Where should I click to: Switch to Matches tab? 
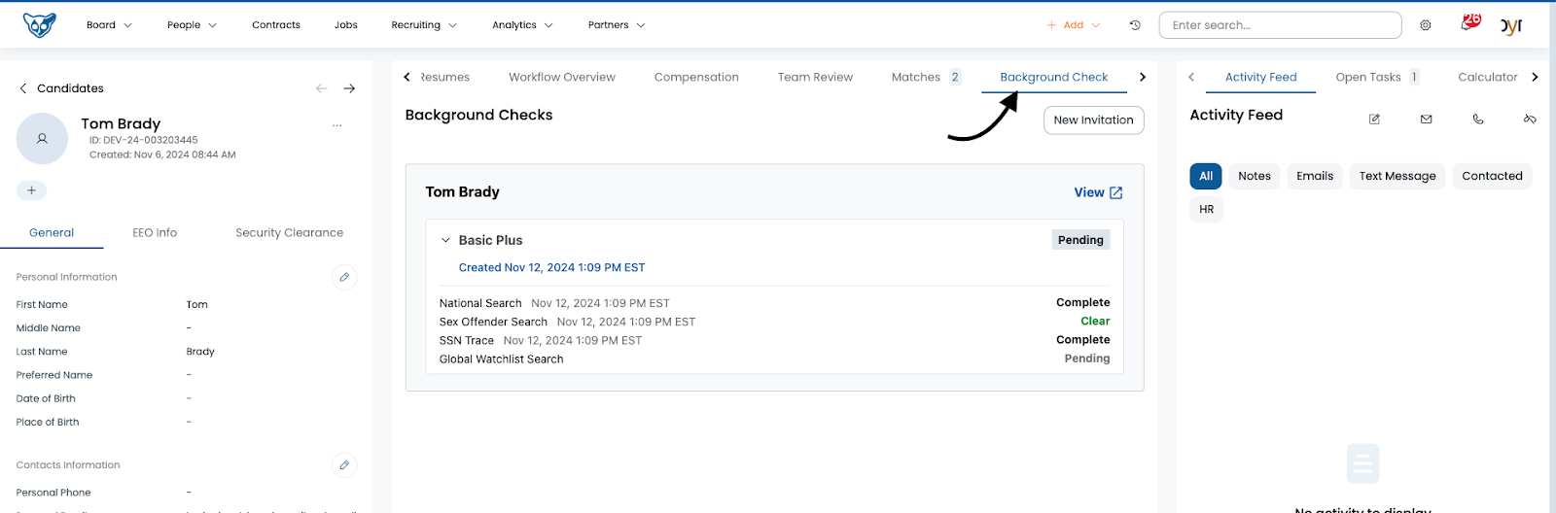click(926, 77)
